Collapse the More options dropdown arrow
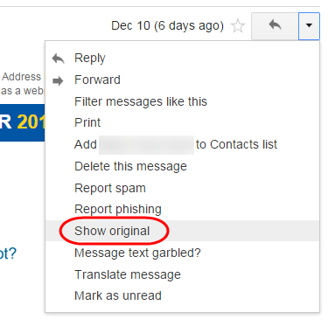Screen dimensions: 335x326 point(309,26)
